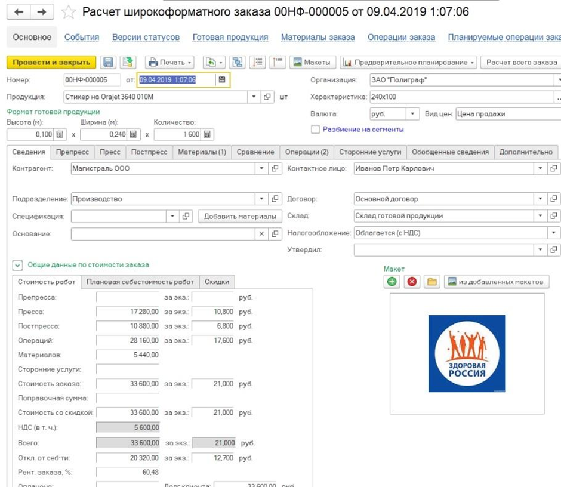Click the Провести и закрыть button

pos(51,63)
